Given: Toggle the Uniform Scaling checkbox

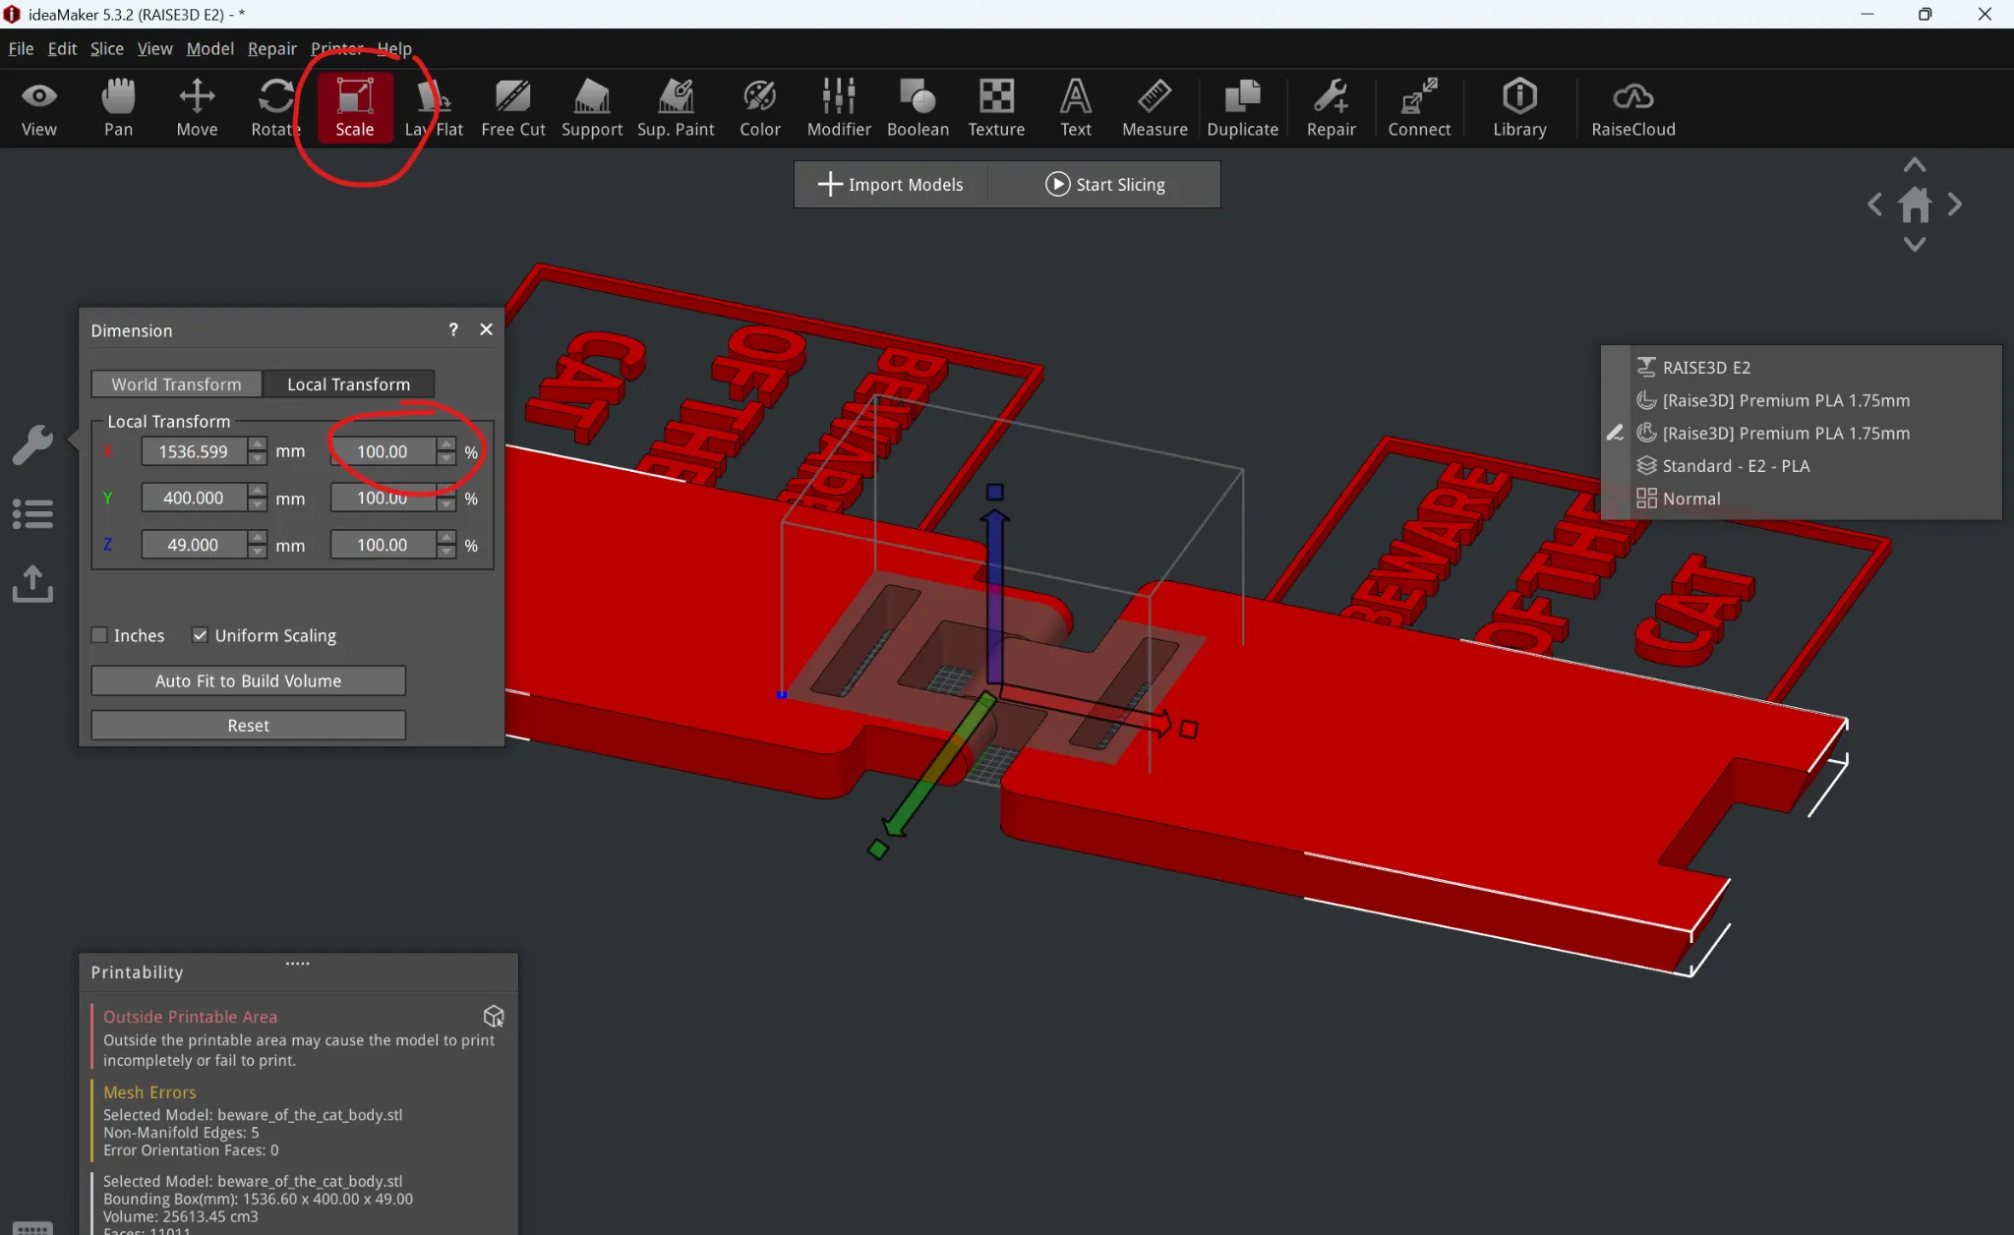Looking at the screenshot, I should pos(200,635).
